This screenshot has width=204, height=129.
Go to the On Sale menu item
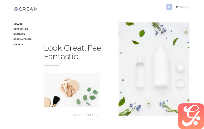click(x=18, y=44)
